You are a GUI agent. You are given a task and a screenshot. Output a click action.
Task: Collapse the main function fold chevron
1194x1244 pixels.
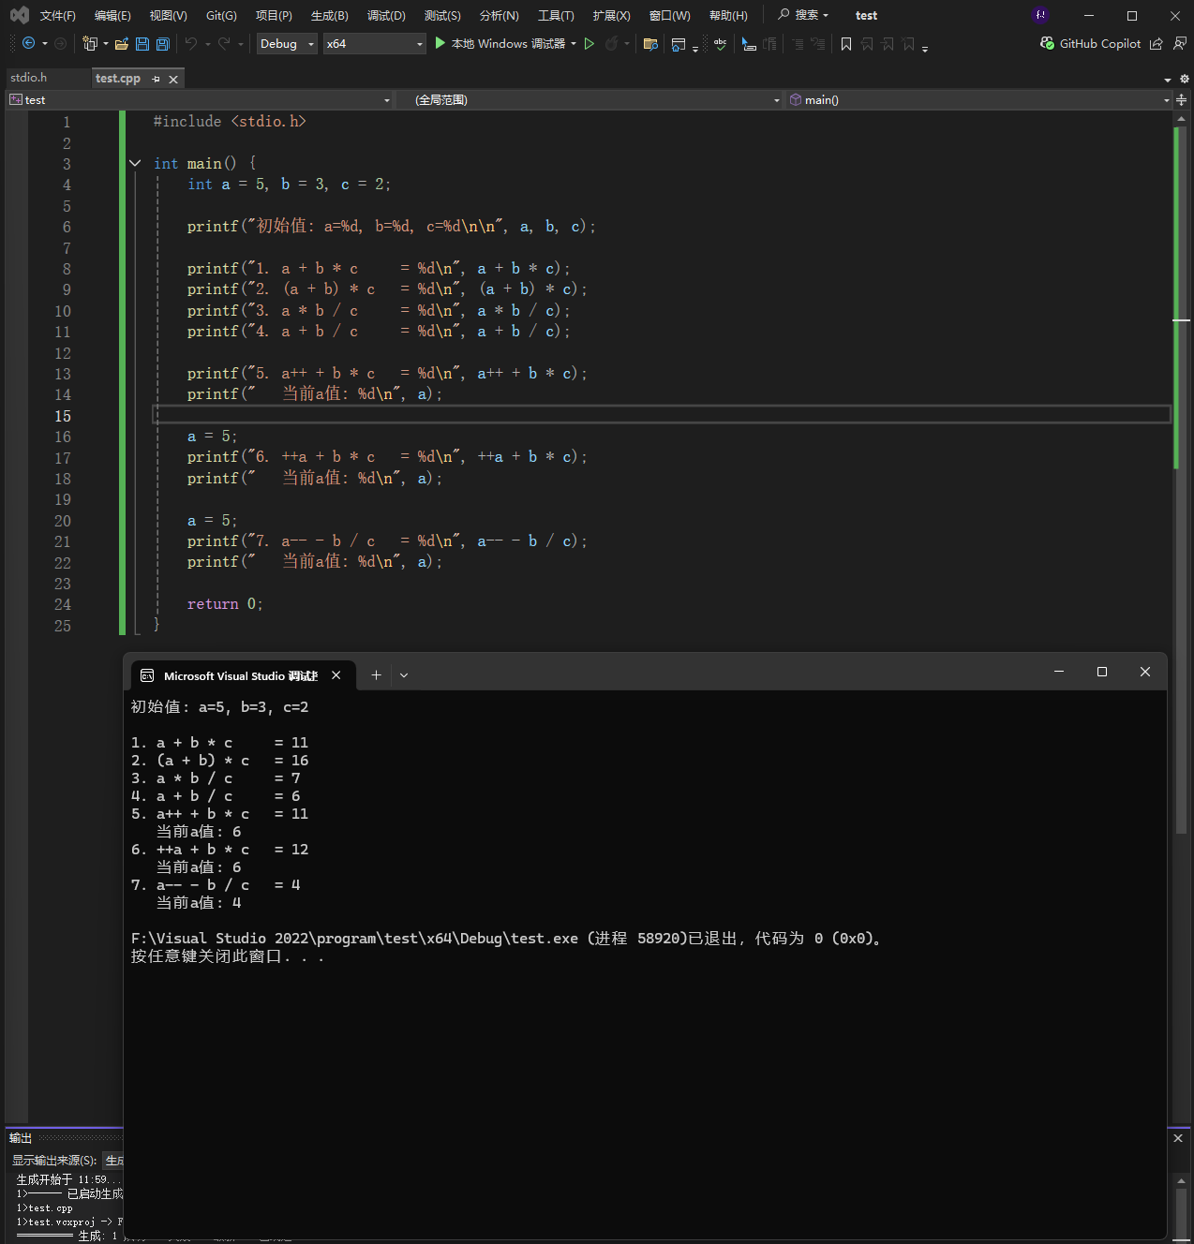point(135,163)
